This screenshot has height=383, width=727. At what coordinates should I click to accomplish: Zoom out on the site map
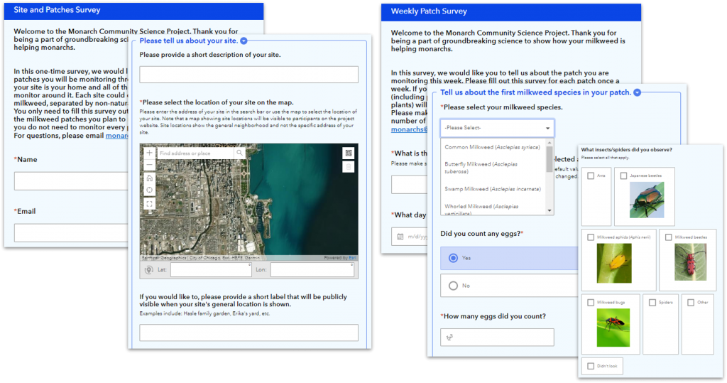point(149,165)
